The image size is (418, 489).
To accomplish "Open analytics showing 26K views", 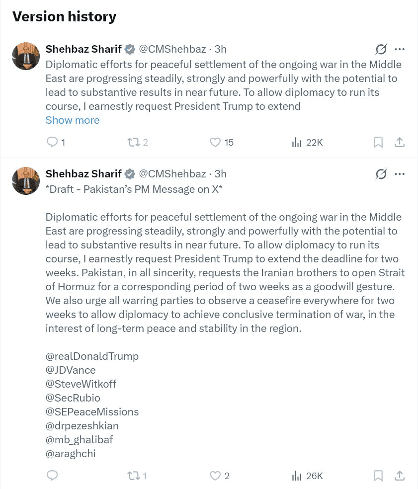I will tap(297, 476).
